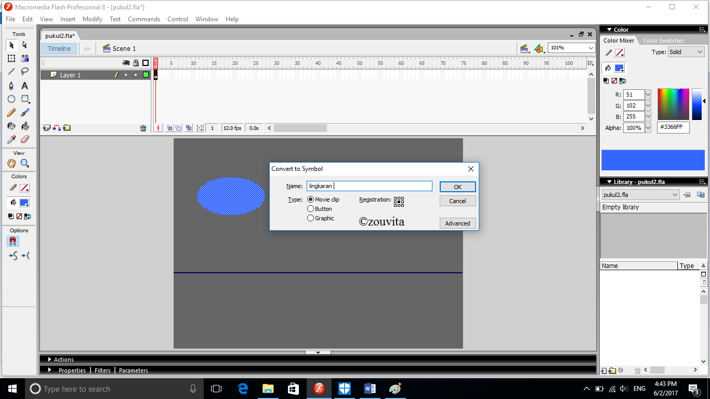710x399 pixels.
Task: Open the Alpha value slider arrow
Action: [x=648, y=128]
